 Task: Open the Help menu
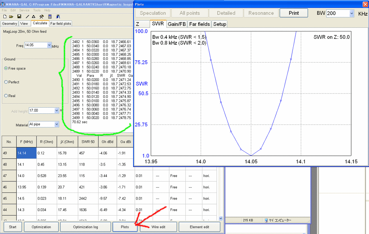(47, 10)
